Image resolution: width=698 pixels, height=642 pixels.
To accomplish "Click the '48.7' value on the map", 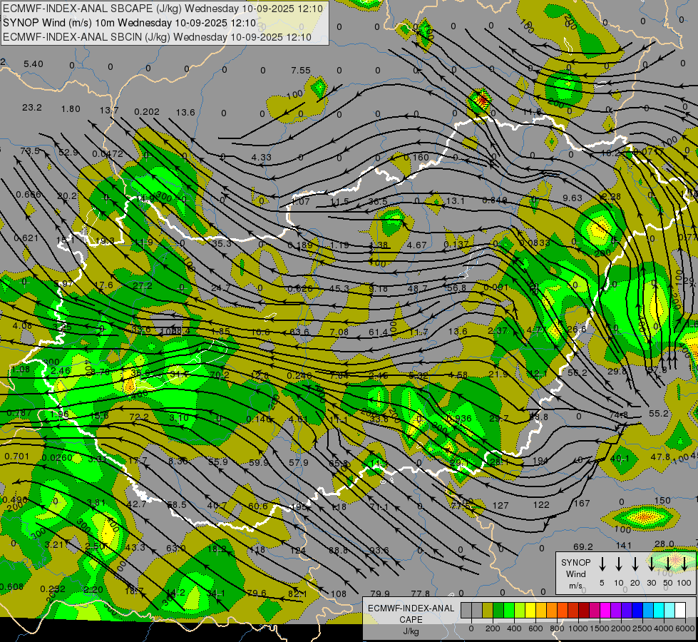I will [x=418, y=289].
